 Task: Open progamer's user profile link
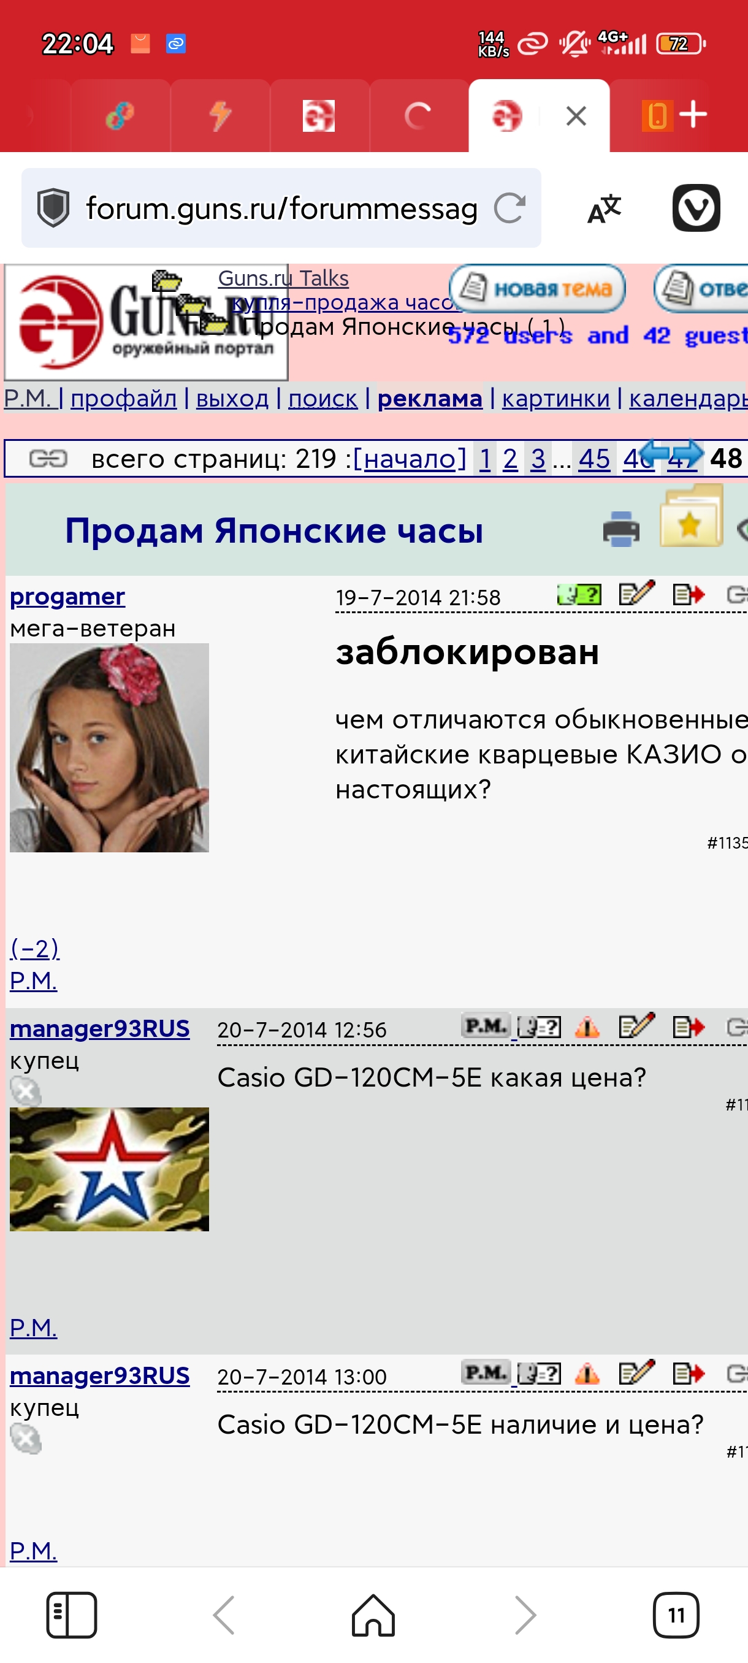click(67, 597)
